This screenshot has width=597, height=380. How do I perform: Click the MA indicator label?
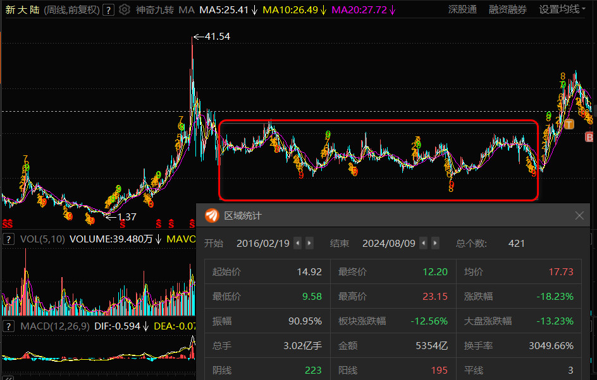tap(187, 10)
